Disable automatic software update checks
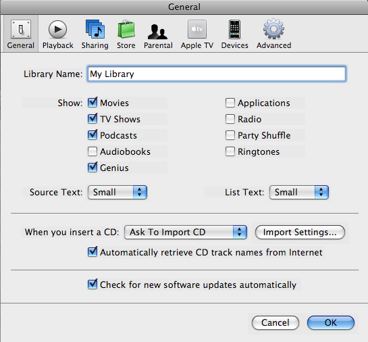This screenshot has width=368, height=342. tap(93, 285)
